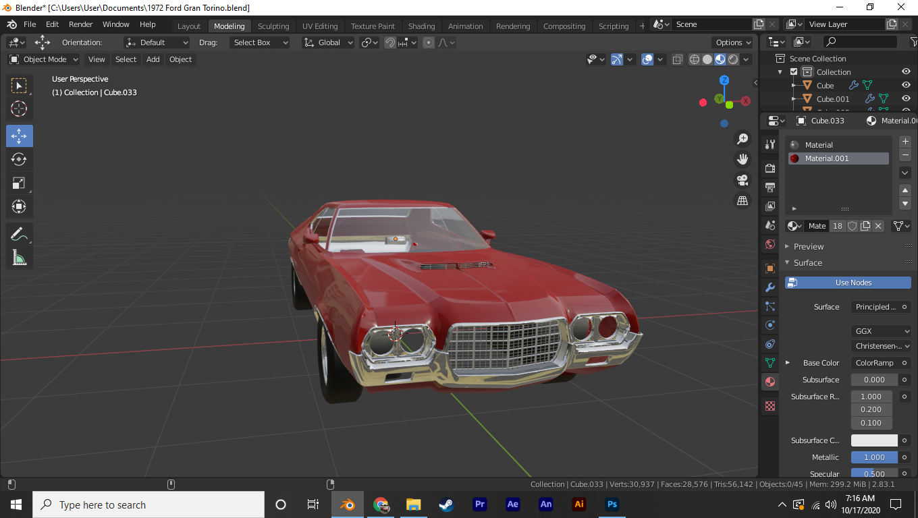This screenshot has width=918, height=518.
Task: Click the Use Nodes button
Action: click(x=848, y=283)
